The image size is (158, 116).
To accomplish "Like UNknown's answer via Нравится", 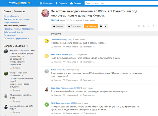I will click(56, 47).
